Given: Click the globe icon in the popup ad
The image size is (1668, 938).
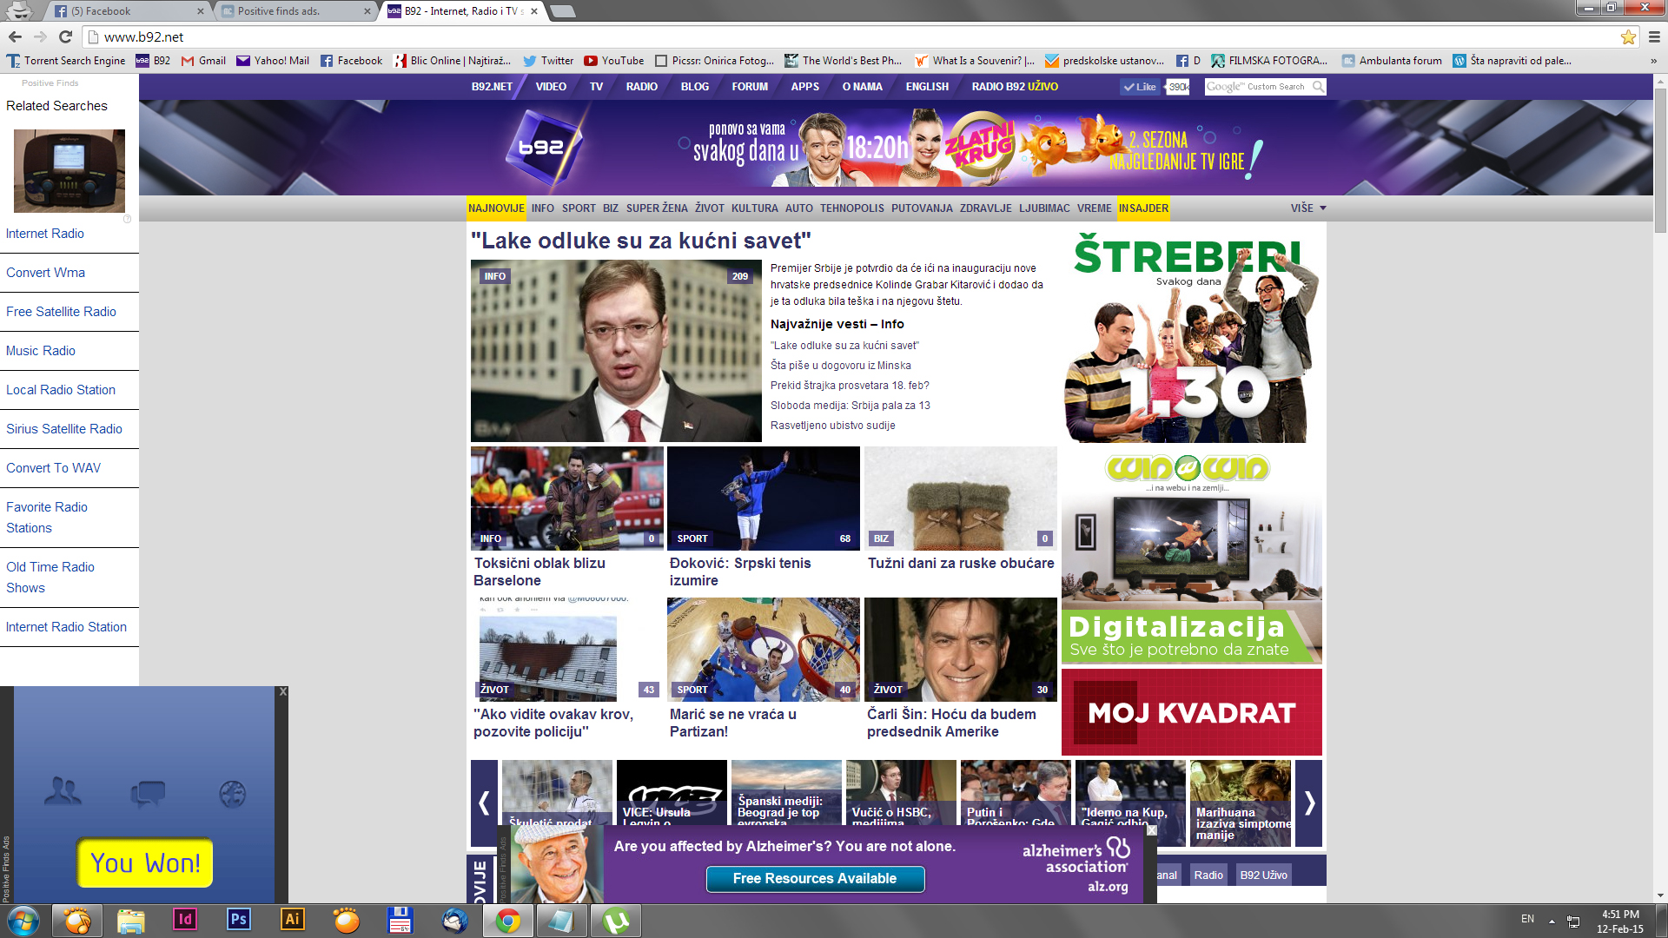Looking at the screenshot, I should click(232, 794).
